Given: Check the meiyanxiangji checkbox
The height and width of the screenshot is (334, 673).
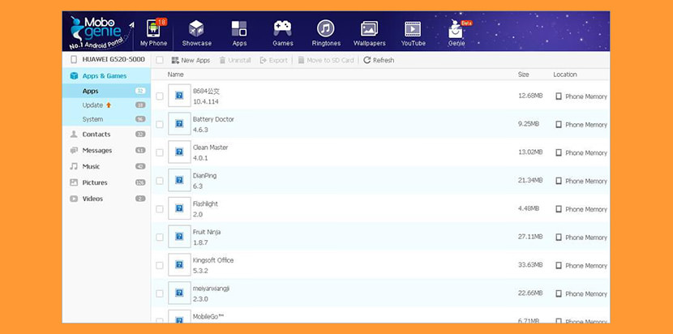Looking at the screenshot, I should (160, 293).
